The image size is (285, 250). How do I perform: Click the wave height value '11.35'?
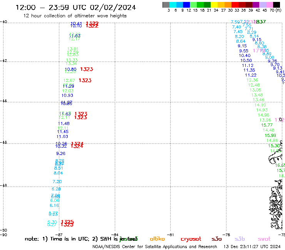tap(249, 70)
